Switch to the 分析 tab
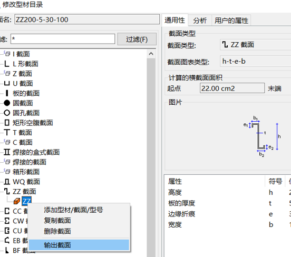Screen dimensions: 291x257 (200, 21)
